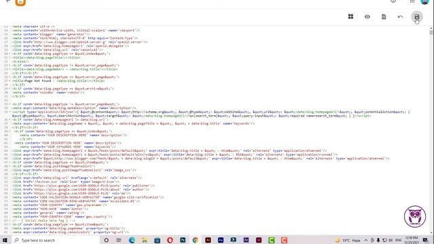Click the meta viewport 'width=device-width' line
434x244 pixels.
(x=76, y=30)
